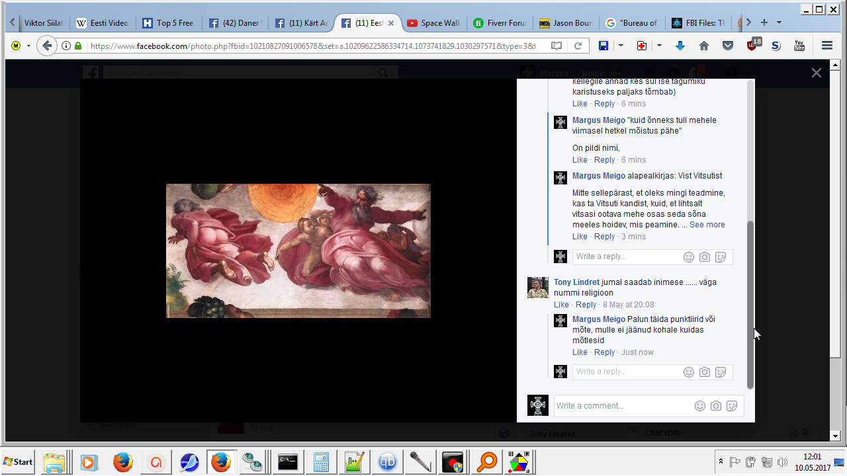The image size is (847, 476).
Task: Like the "alapealkirjas: Vist Vitsutist" comment
Action: (x=580, y=237)
